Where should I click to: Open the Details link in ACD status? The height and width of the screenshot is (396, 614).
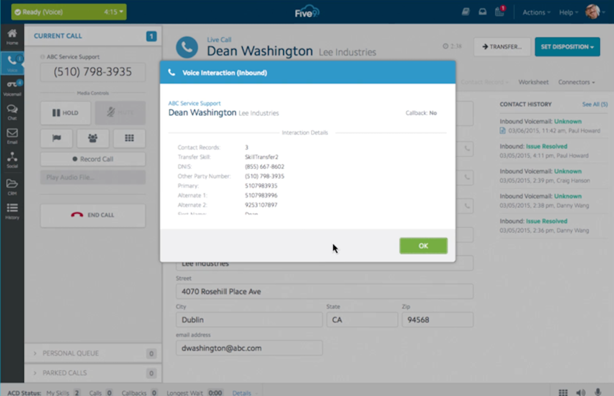coord(241,392)
